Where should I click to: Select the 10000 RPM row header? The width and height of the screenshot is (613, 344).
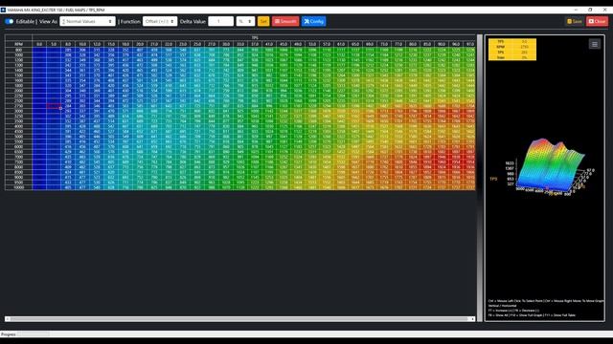tap(18, 187)
